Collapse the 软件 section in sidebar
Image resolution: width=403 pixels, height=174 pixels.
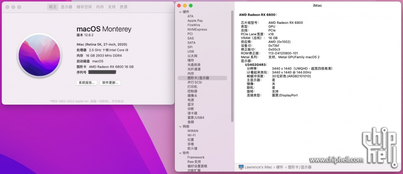pyautogui.click(x=180, y=153)
